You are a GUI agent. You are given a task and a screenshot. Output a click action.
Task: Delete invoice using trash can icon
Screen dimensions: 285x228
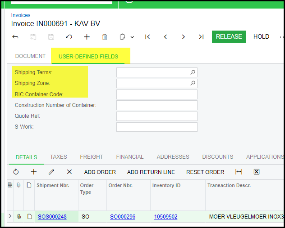(x=105, y=37)
